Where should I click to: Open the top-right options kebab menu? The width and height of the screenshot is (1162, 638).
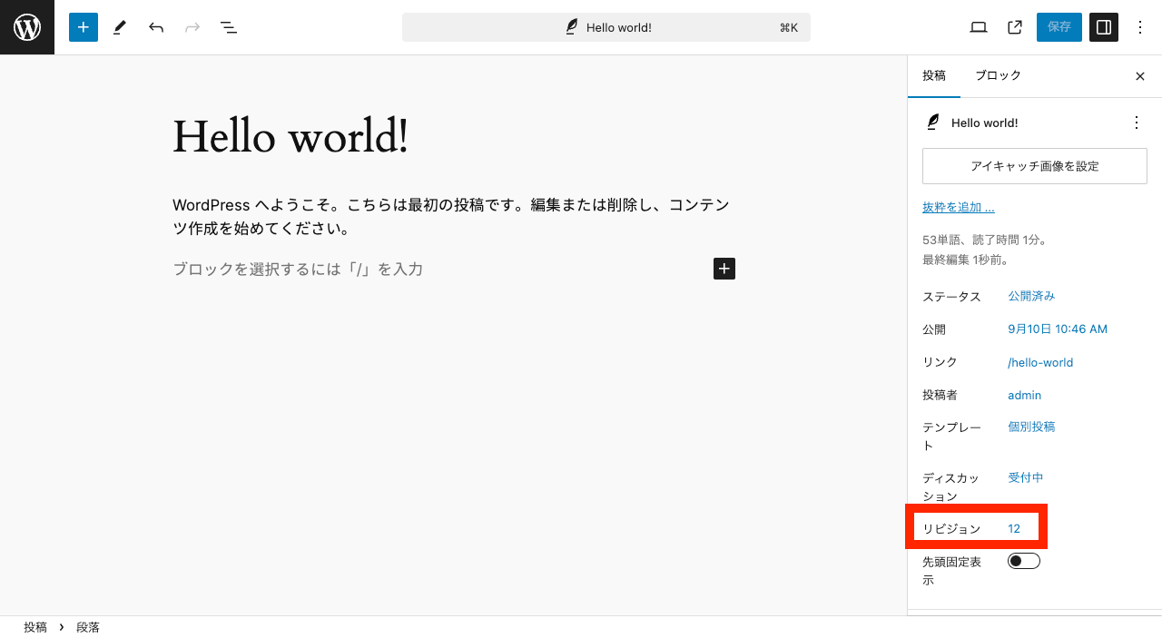1140,27
